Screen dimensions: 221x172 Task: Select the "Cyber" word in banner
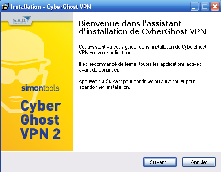pyautogui.click(x=41, y=106)
